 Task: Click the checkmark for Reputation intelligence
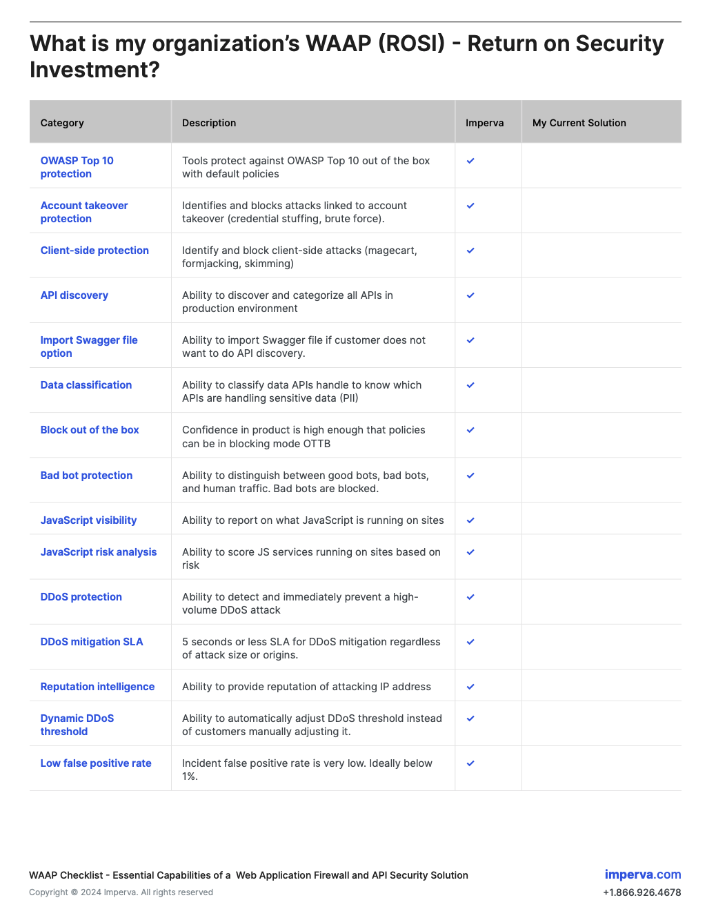tap(470, 687)
